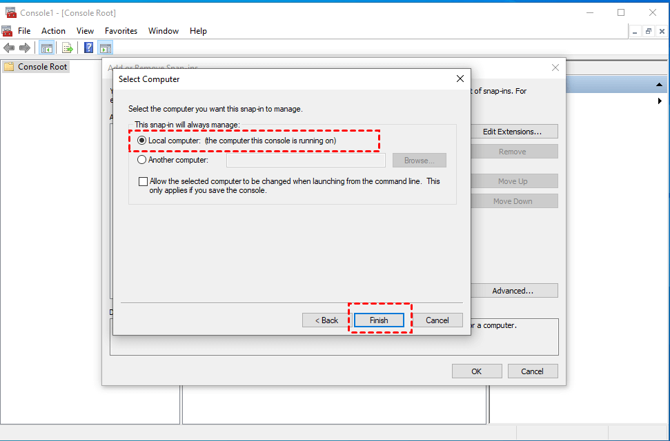Viewport: 670px width, 441px height.
Task: Open the File menu
Action: tap(24, 31)
